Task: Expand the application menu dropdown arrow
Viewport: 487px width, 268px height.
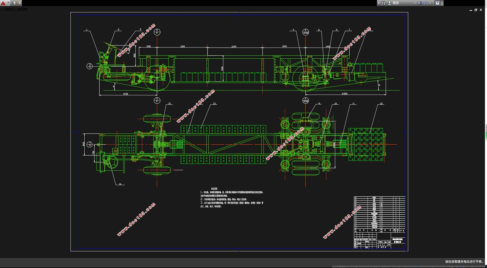Action: [x=8, y=3]
